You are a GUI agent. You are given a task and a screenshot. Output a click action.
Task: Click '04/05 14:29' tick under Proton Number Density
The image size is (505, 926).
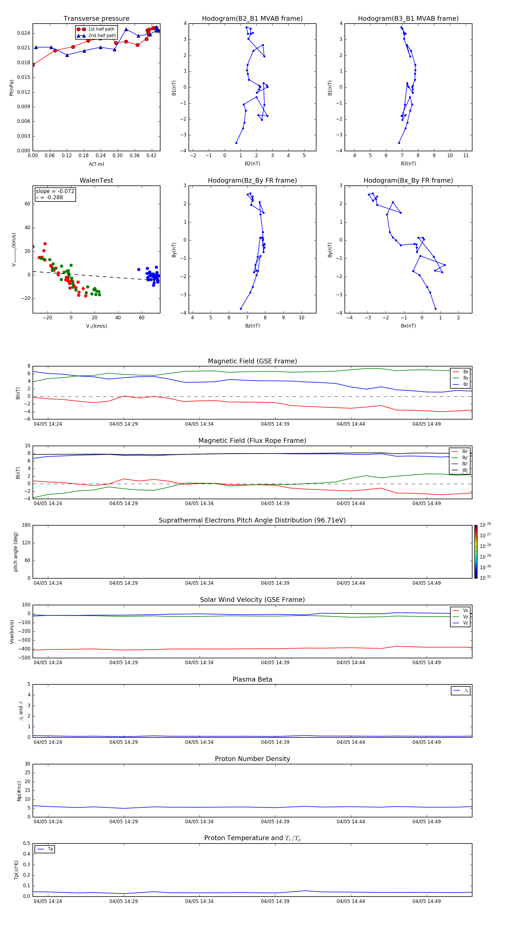(x=124, y=822)
